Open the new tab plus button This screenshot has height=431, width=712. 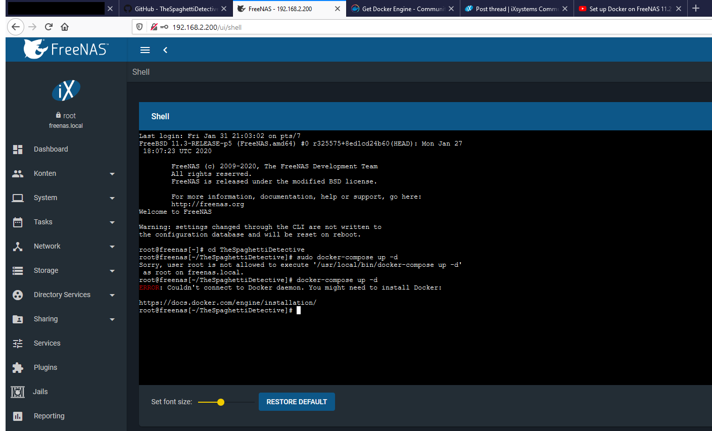[696, 8]
